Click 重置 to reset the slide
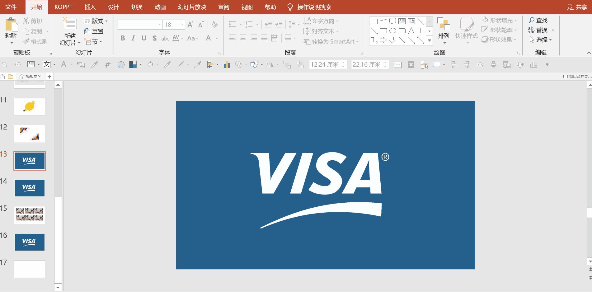Screen dimensions: 592x292 coord(94,31)
